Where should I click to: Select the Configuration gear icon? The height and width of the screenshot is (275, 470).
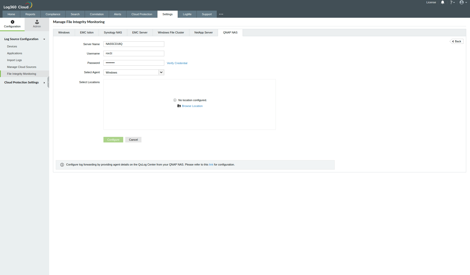(x=12, y=22)
